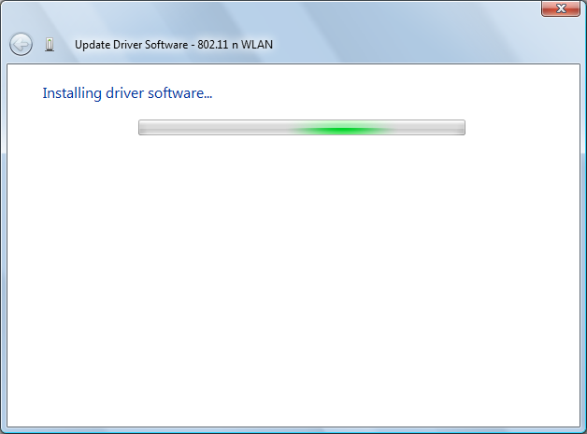Click the green glow on progress bar
This screenshot has width=587, height=434.
click(x=341, y=128)
